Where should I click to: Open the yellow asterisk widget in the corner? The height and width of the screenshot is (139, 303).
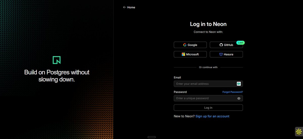point(299,131)
